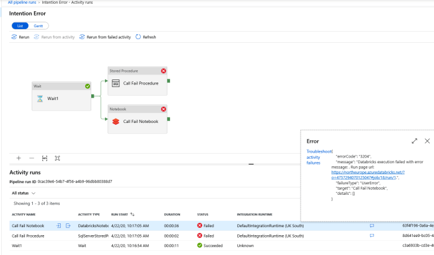Click the Integration Runtime column header
The image size is (434, 255).
click(255, 214)
